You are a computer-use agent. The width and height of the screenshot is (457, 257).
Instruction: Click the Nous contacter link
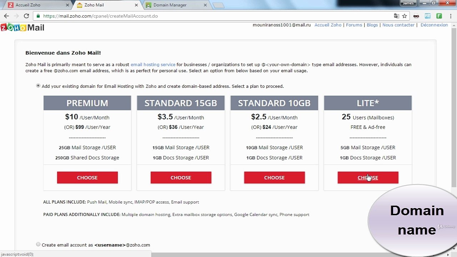[x=398, y=25]
